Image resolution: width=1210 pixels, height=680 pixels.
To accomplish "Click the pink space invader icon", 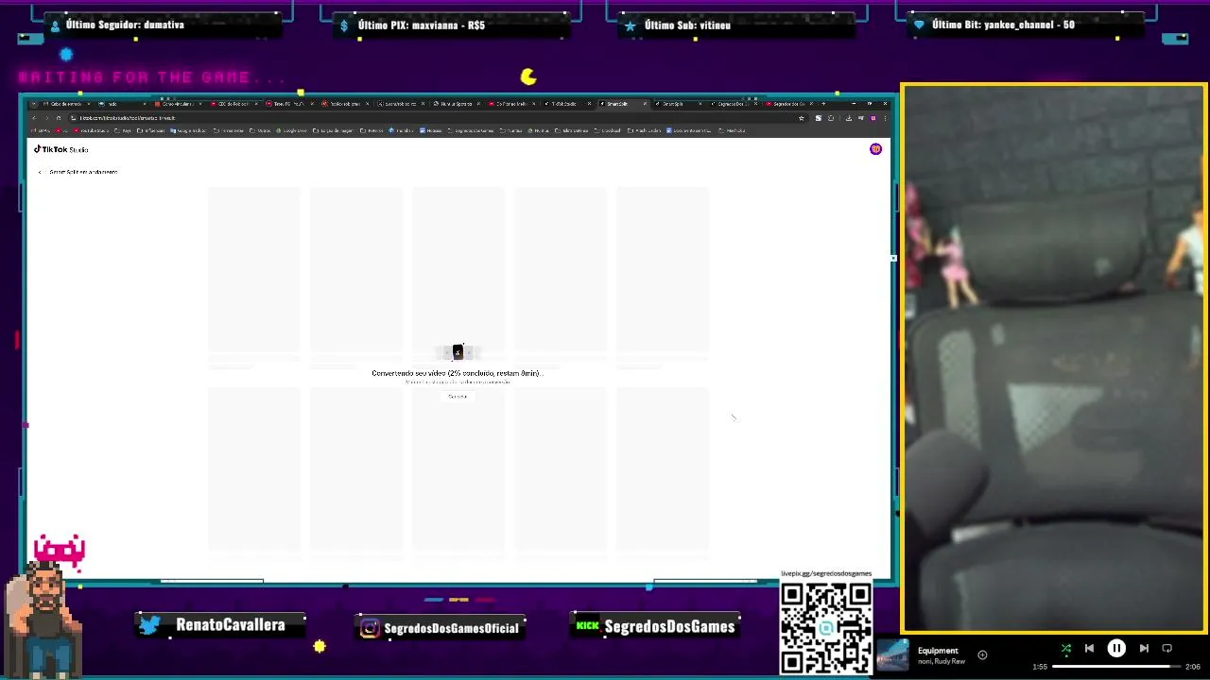I will click(60, 552).
